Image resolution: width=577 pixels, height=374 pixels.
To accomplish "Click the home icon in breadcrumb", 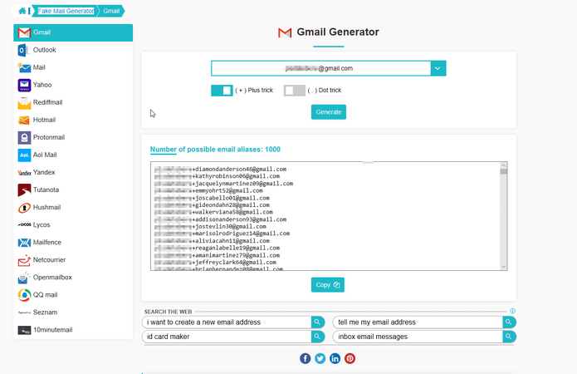I will pyautogui.click(x=22, y=11).
